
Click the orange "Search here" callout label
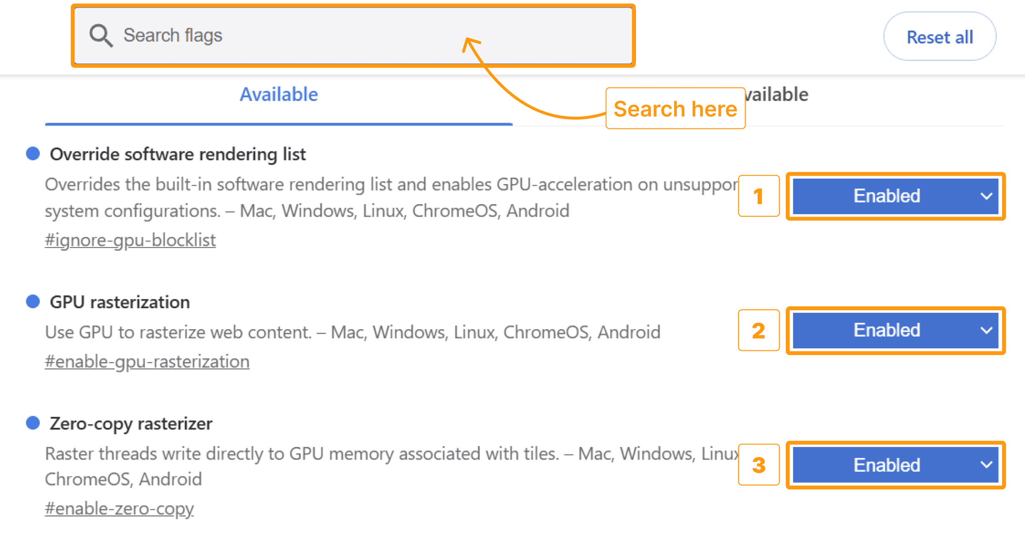coord(675,109)
